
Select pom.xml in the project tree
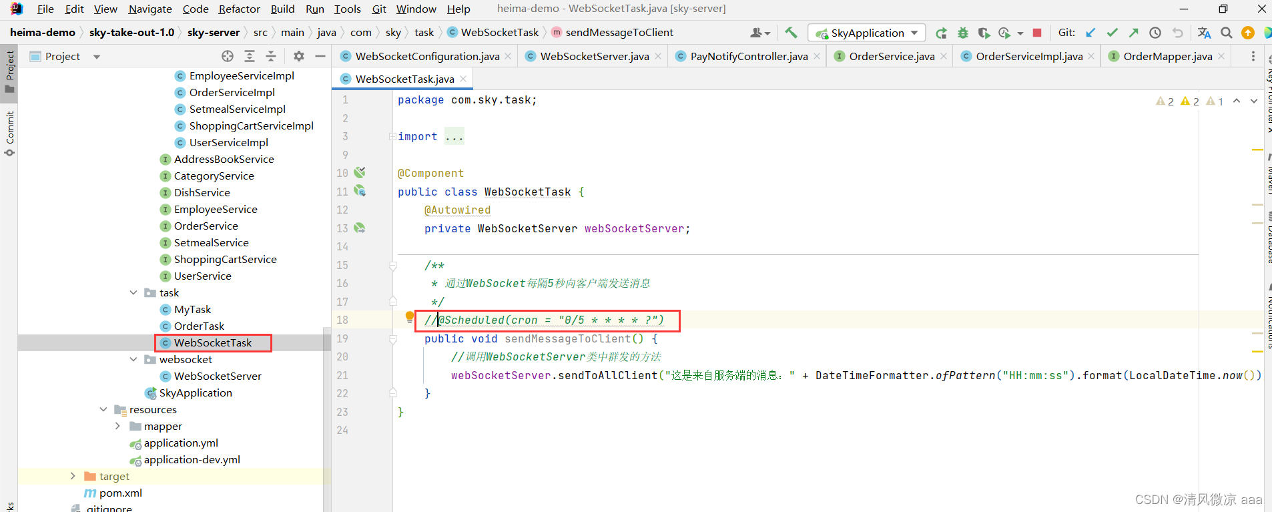click(x=120, y=493)
